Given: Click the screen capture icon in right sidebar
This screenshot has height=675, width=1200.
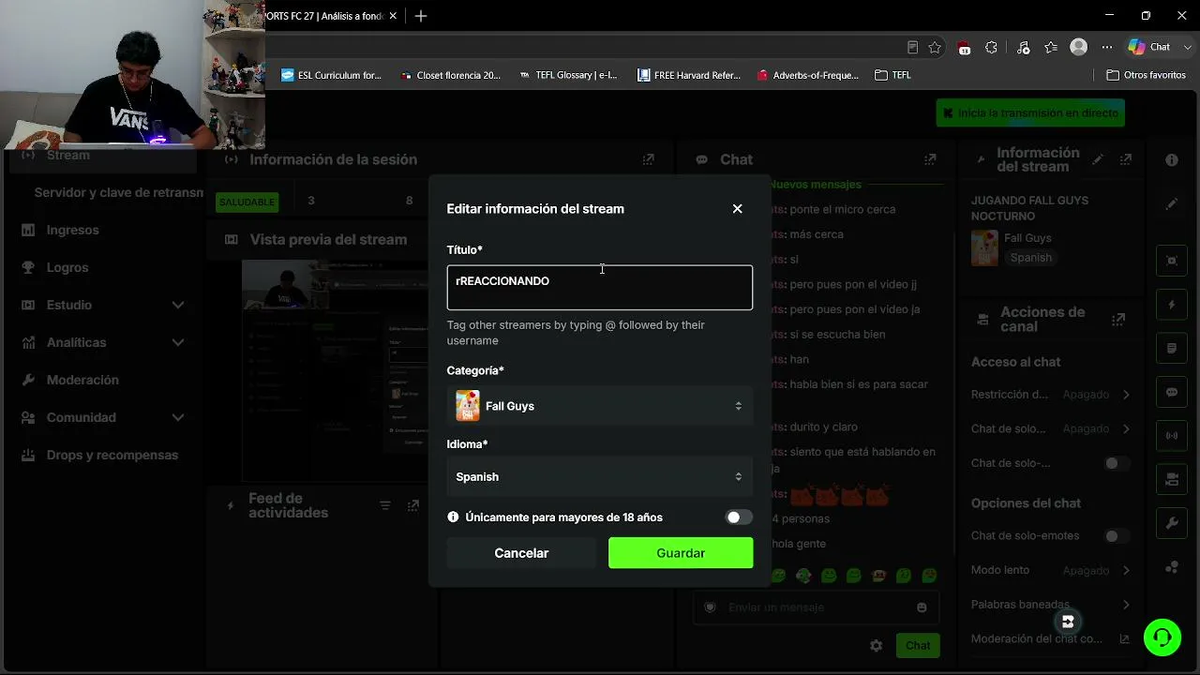Looking at the screenshot, I should (1172, 261).
